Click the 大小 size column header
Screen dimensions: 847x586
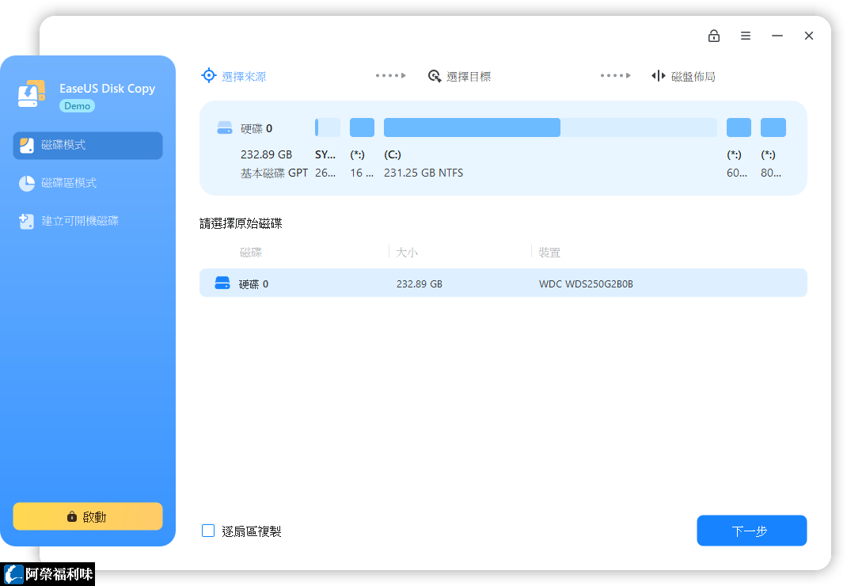(407, 253)
